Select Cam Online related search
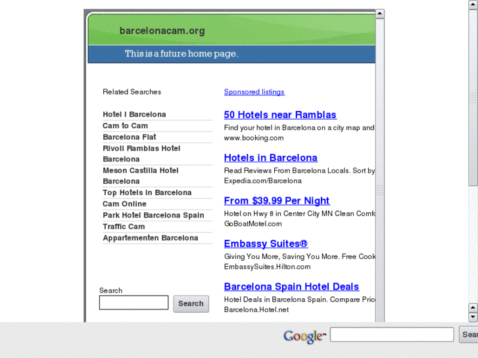 point(125,204)
